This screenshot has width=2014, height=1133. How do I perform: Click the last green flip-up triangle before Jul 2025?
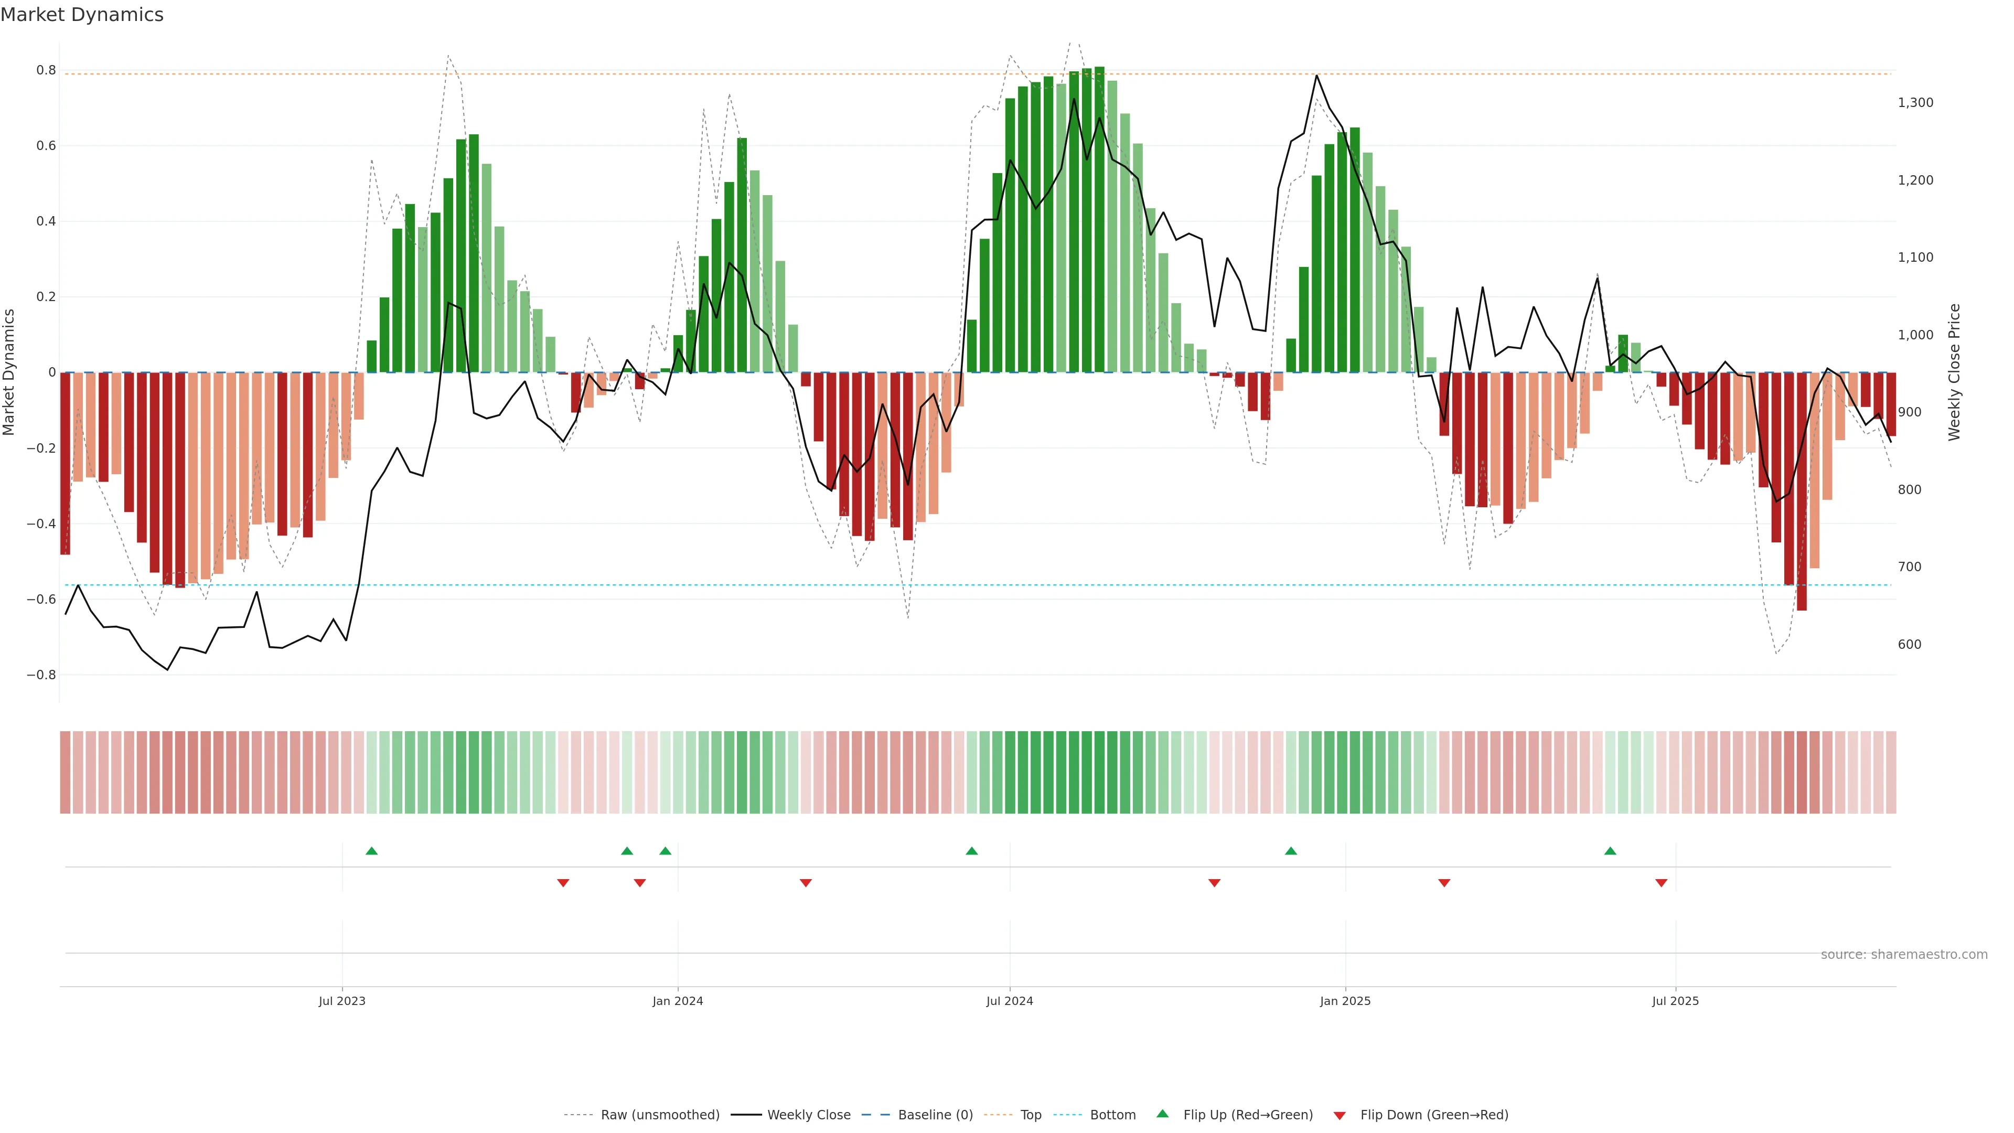point(1610,851)
